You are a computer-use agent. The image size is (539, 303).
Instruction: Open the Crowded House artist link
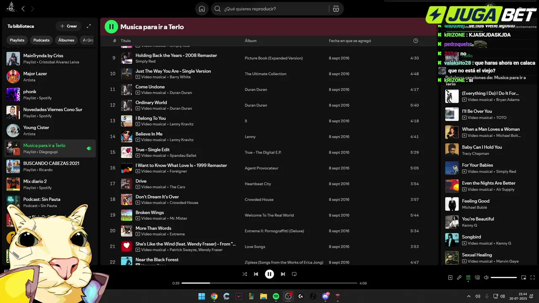(184, 203)
